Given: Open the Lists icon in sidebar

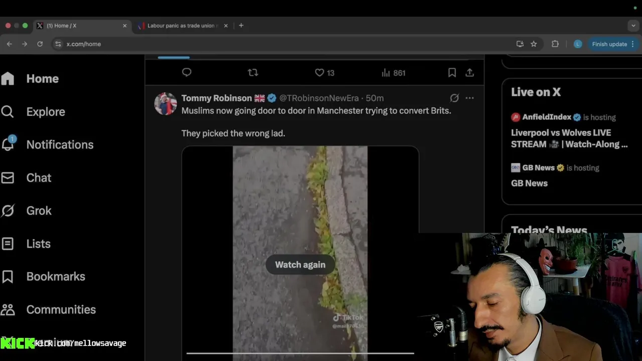Looking at the screenshot, I should (8, 244).
